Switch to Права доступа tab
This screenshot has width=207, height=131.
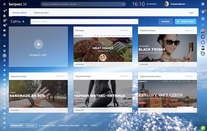pyautogui.click(x=41, y=12)
